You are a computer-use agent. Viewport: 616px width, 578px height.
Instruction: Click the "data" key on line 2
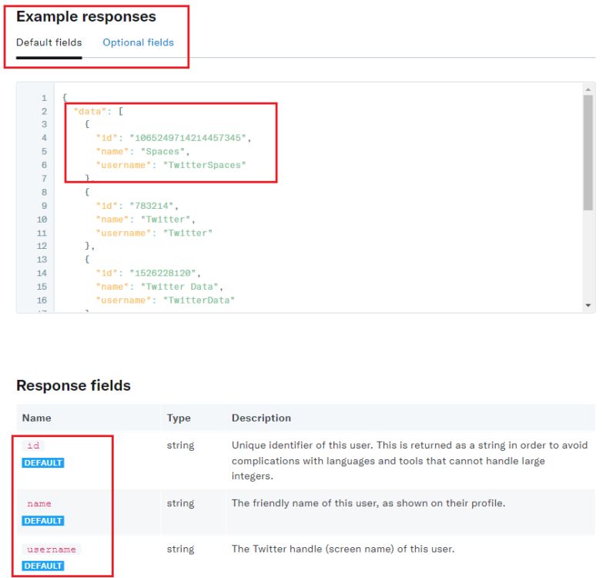click(90, 112)
